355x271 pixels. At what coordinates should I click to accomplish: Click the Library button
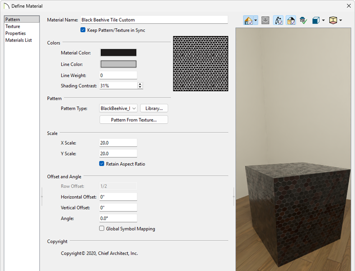pos(154,108)
